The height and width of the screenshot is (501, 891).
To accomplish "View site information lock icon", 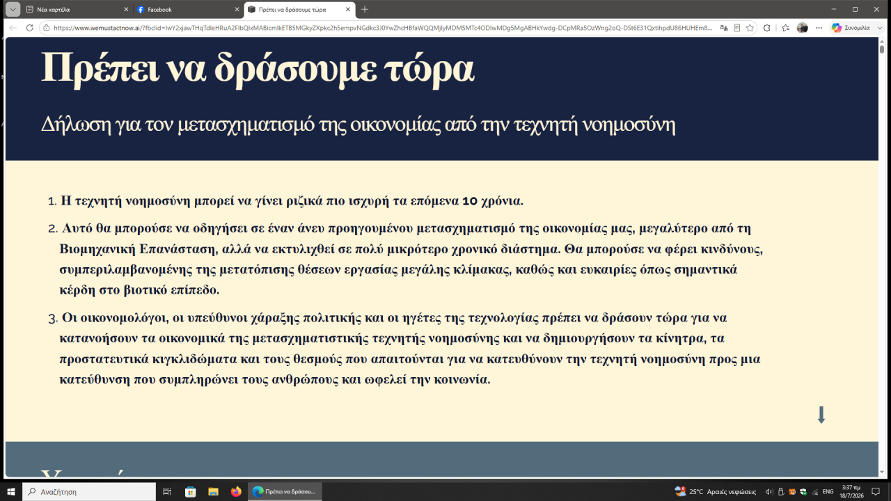I will pyautogui.click(x=46, y=28).
